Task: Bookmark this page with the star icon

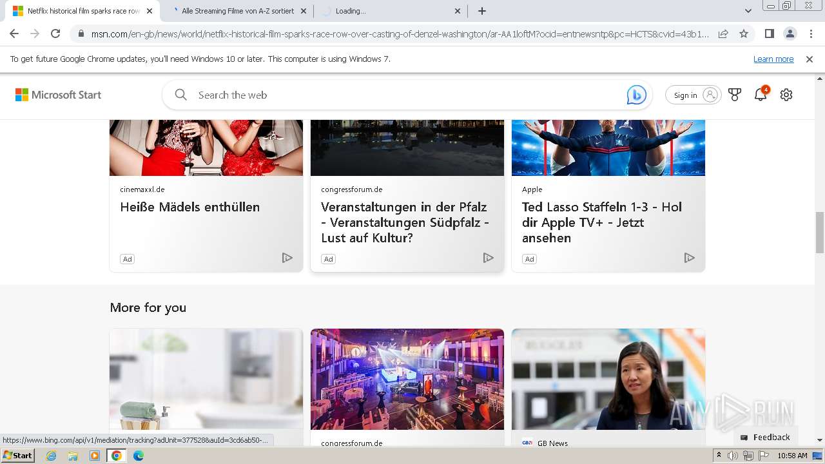Action: pos(744,34)
